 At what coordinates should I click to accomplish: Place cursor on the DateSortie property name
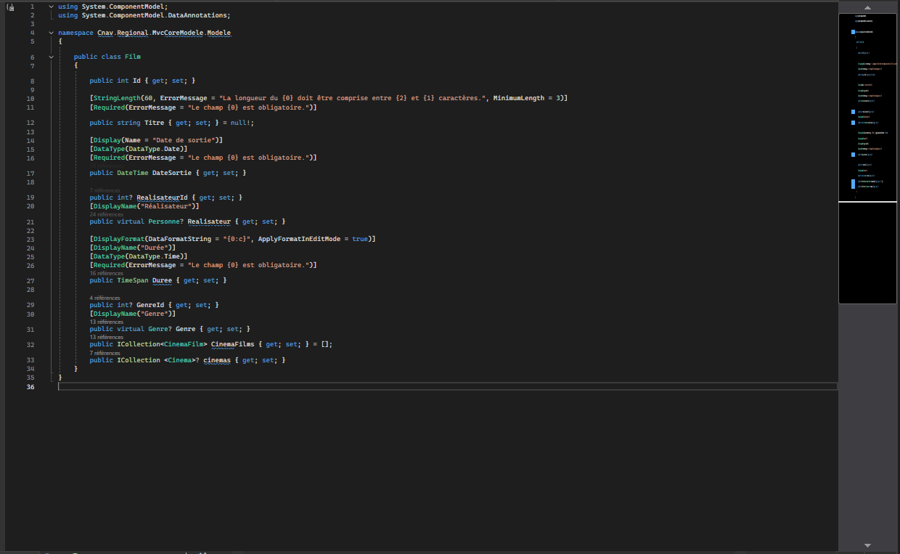[x=171, y=172]
